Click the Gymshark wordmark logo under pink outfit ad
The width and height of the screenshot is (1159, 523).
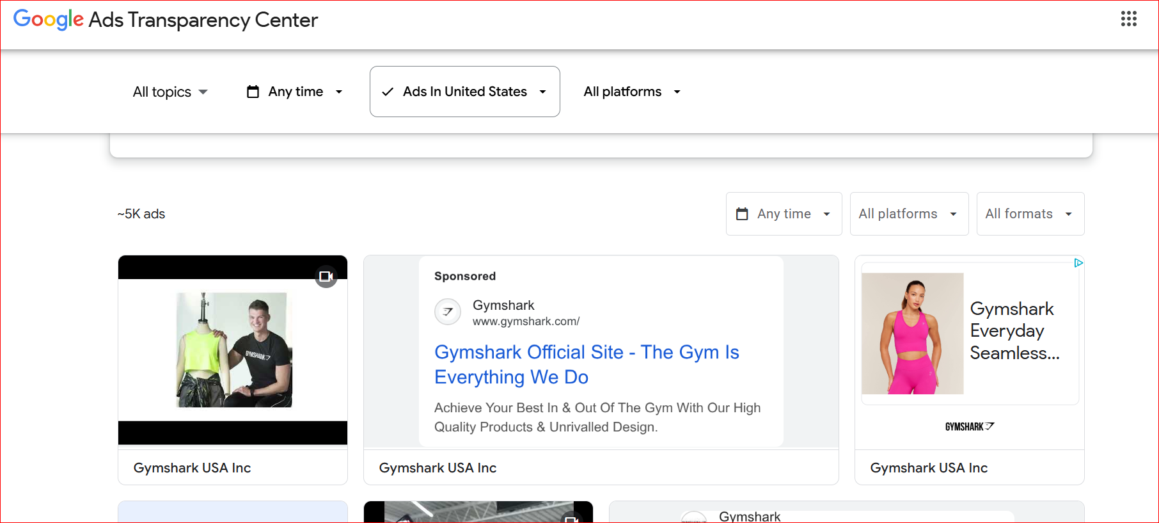click(970, 426)
